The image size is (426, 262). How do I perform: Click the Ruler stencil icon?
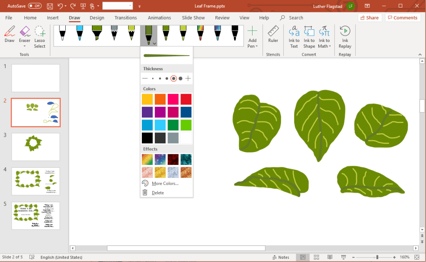point(273,35)
